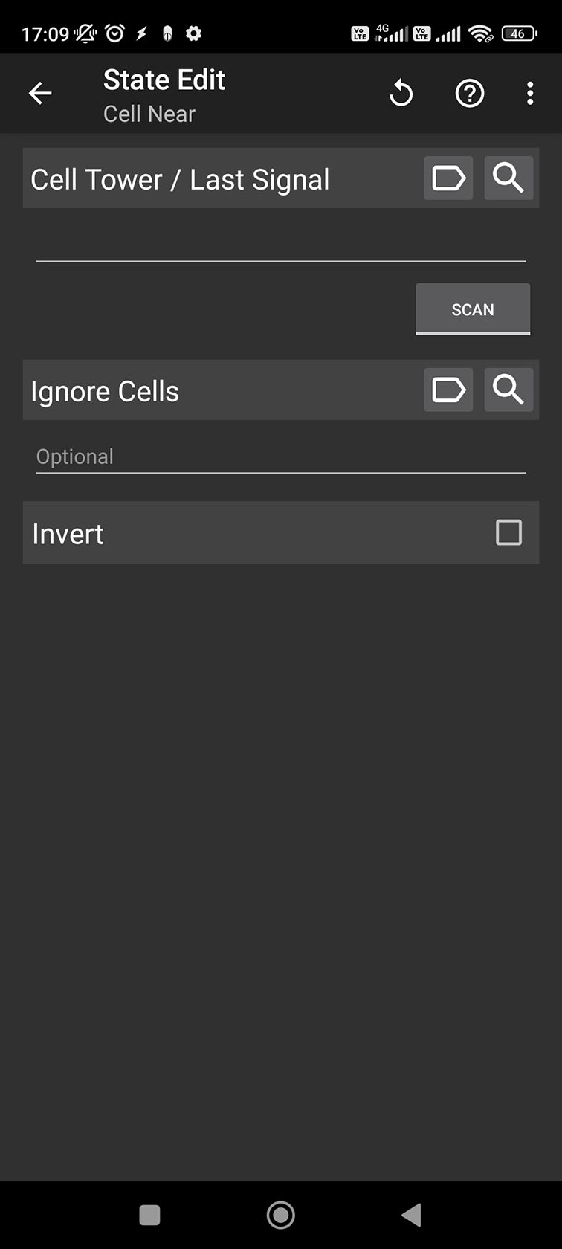Tap the State Edit title bar

tap(164, 79)
